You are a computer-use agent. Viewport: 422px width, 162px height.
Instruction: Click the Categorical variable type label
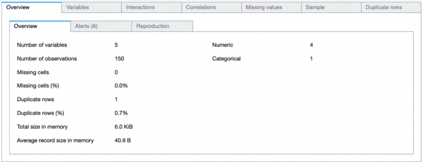pos(226,59)
